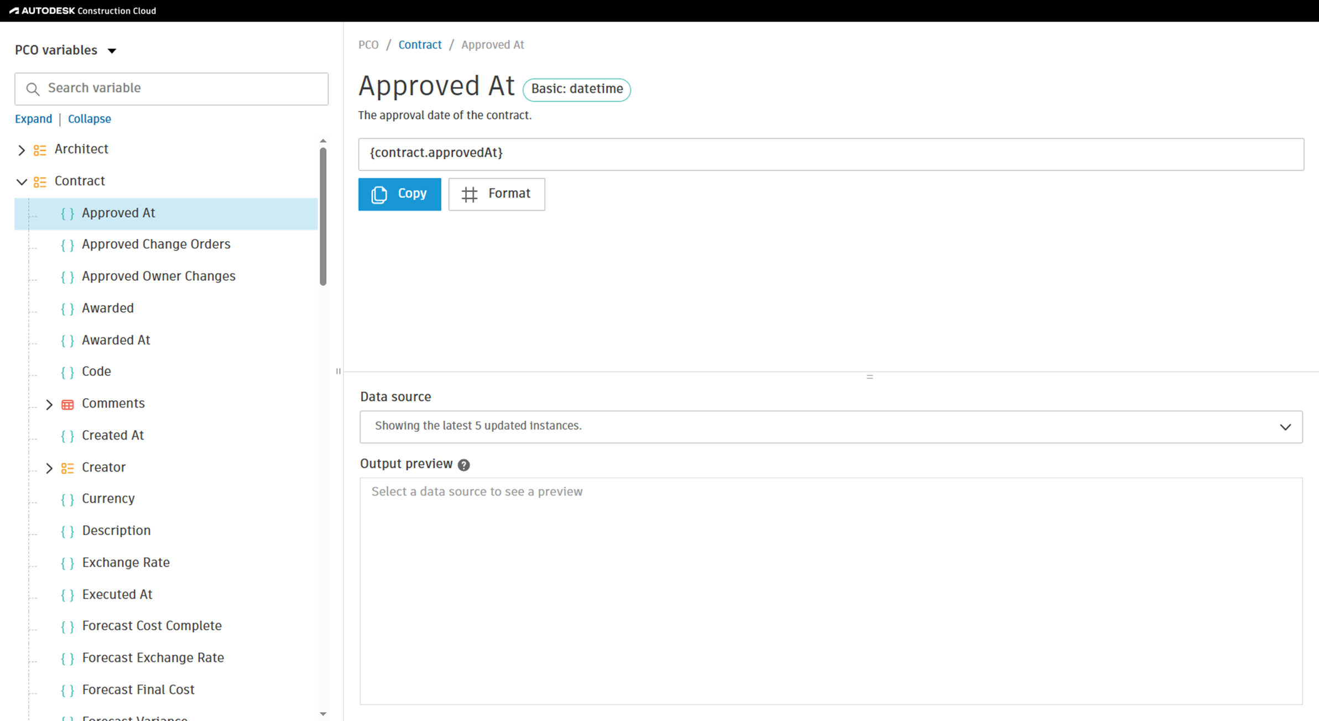The height and width of the screenshot is (721, 1319).
Task: Expand the Architect tree node
Action: (x=22, y=150)
